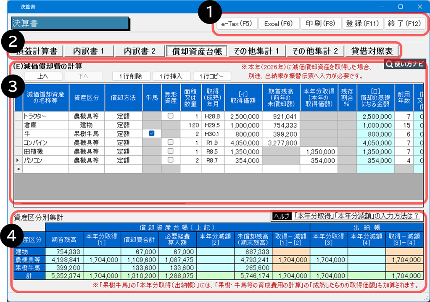The height and width of the screenshot is (302, 430).
Task: Export with the Excel (F6) button
Action: click(x=278, y=24)
